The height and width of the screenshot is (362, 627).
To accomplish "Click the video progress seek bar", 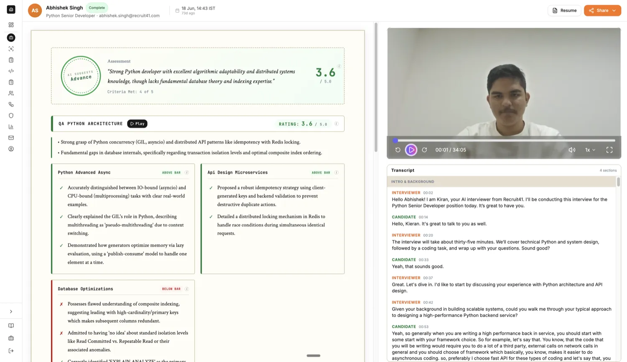I will [504, 141].
